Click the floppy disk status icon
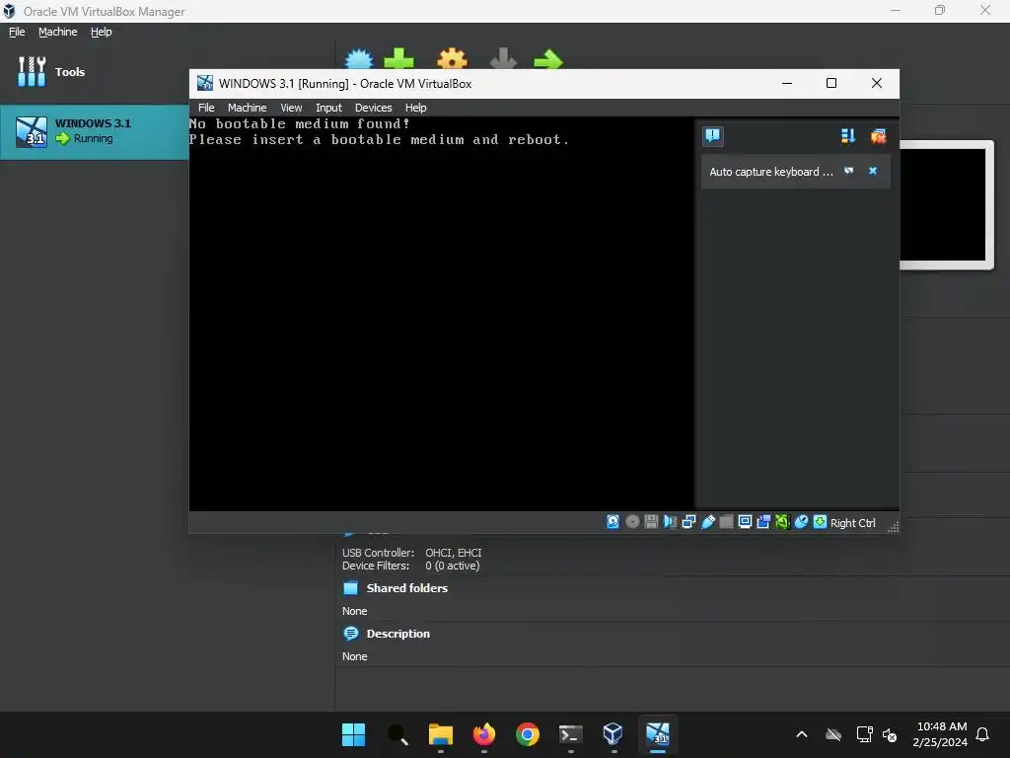 (x=651, y=522)
